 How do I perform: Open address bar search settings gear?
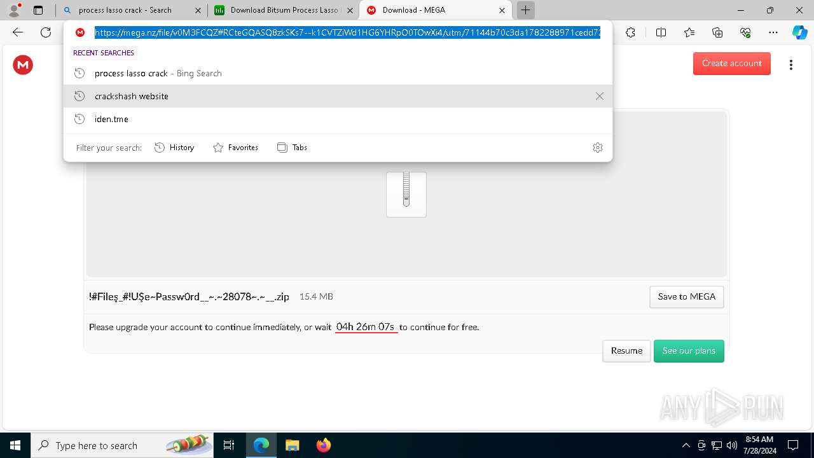(x=598, y=148)
